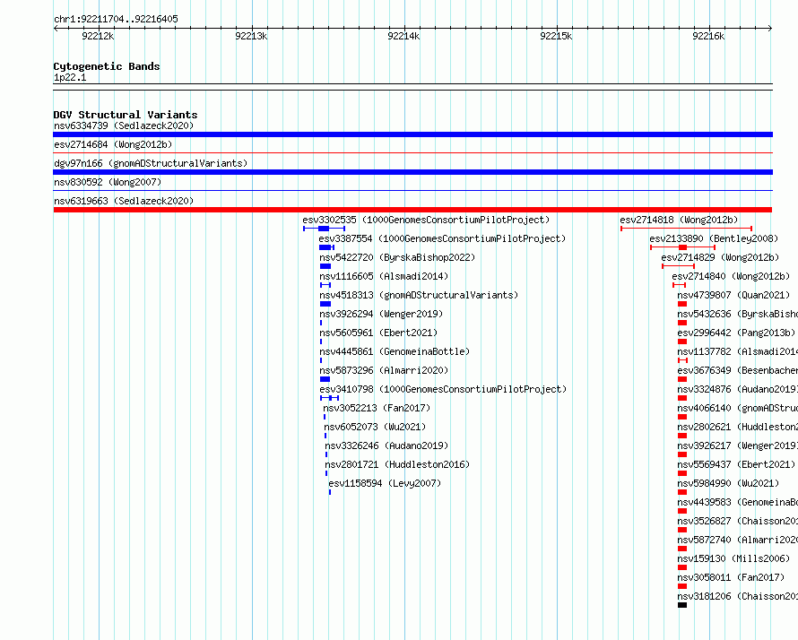
Task: Click the DGV Structural Variants track title
Action: [126, 115]
